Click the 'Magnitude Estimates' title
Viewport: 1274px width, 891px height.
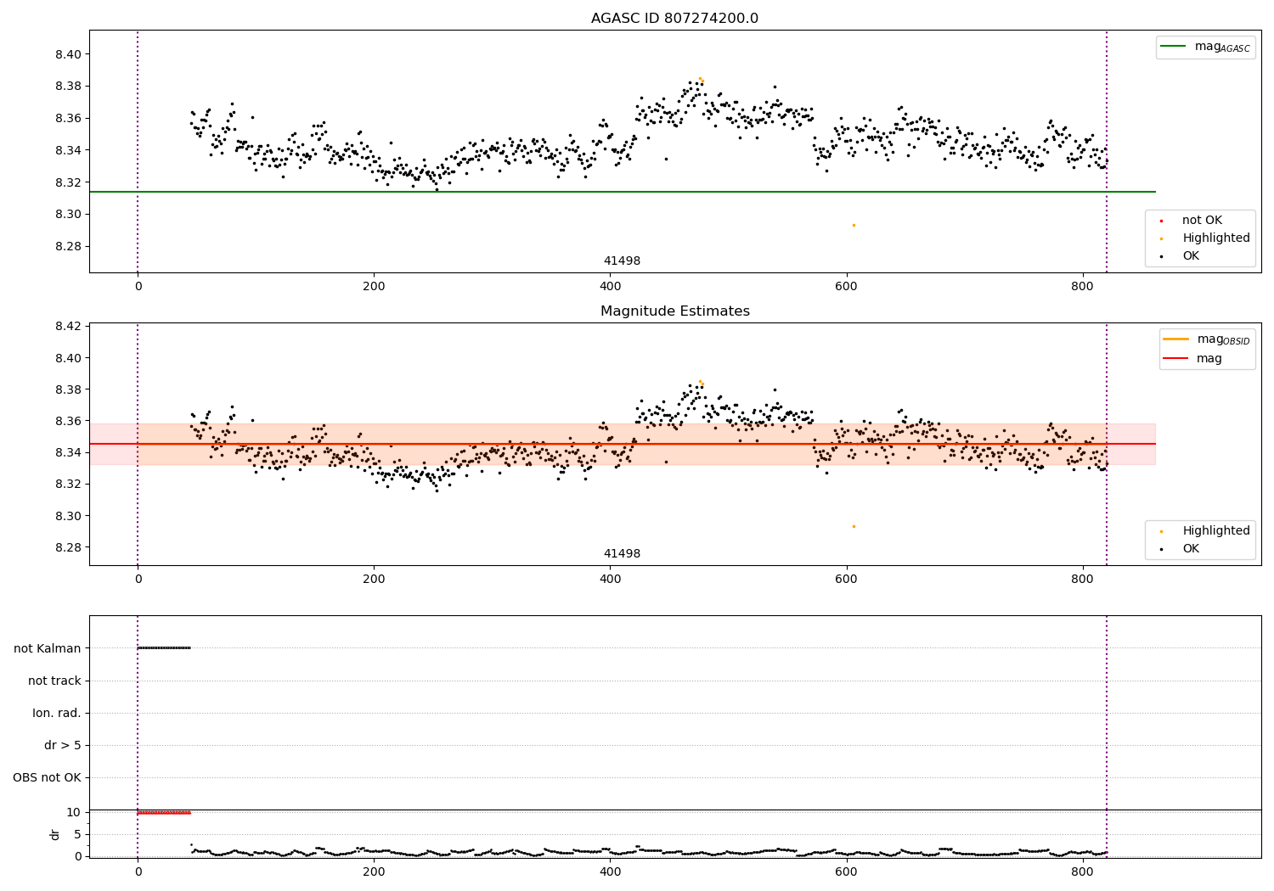675,311
